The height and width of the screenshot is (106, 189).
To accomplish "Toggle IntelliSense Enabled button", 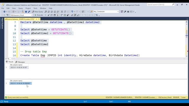I will (x=58, y=15).
